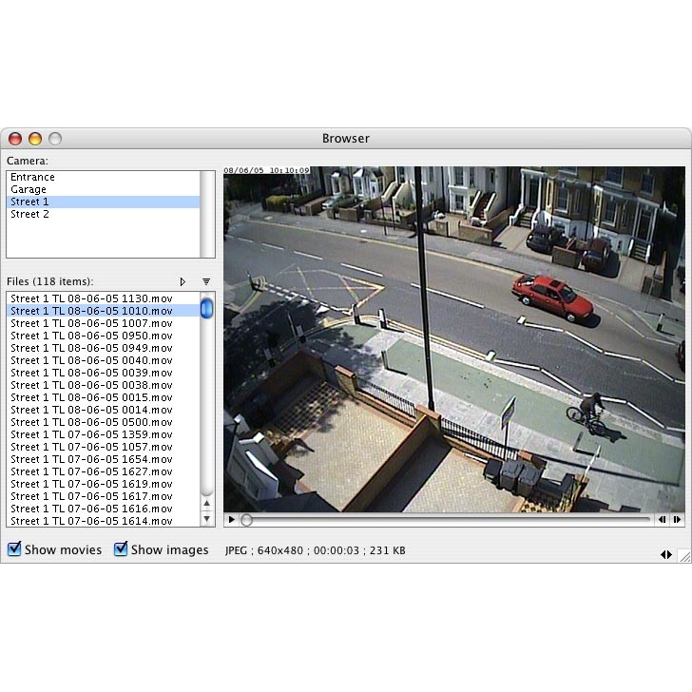Toggle the Show movies checkbox
692x692 pixels.
point(14,549)
